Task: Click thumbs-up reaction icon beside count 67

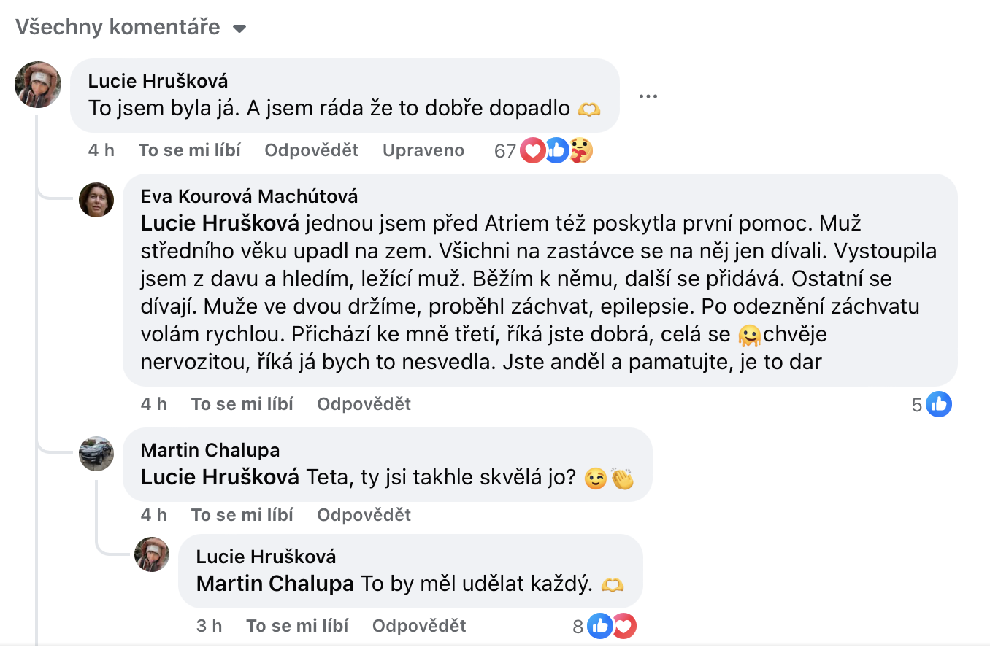Action: [556, 151]
